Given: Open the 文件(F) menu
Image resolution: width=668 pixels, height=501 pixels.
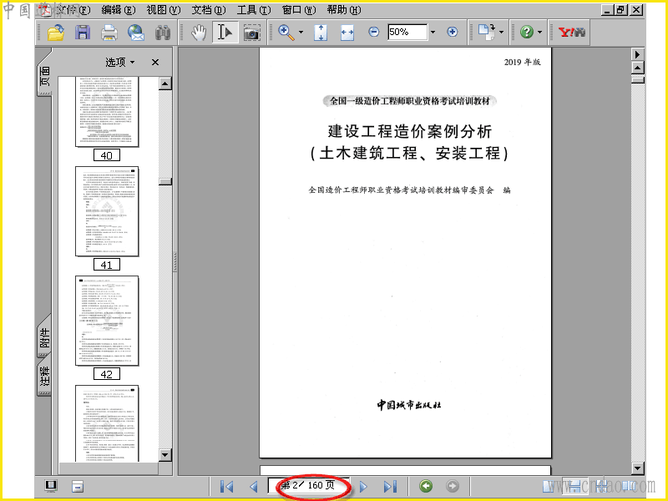Looking at the screenshot, I should (73, 9).
